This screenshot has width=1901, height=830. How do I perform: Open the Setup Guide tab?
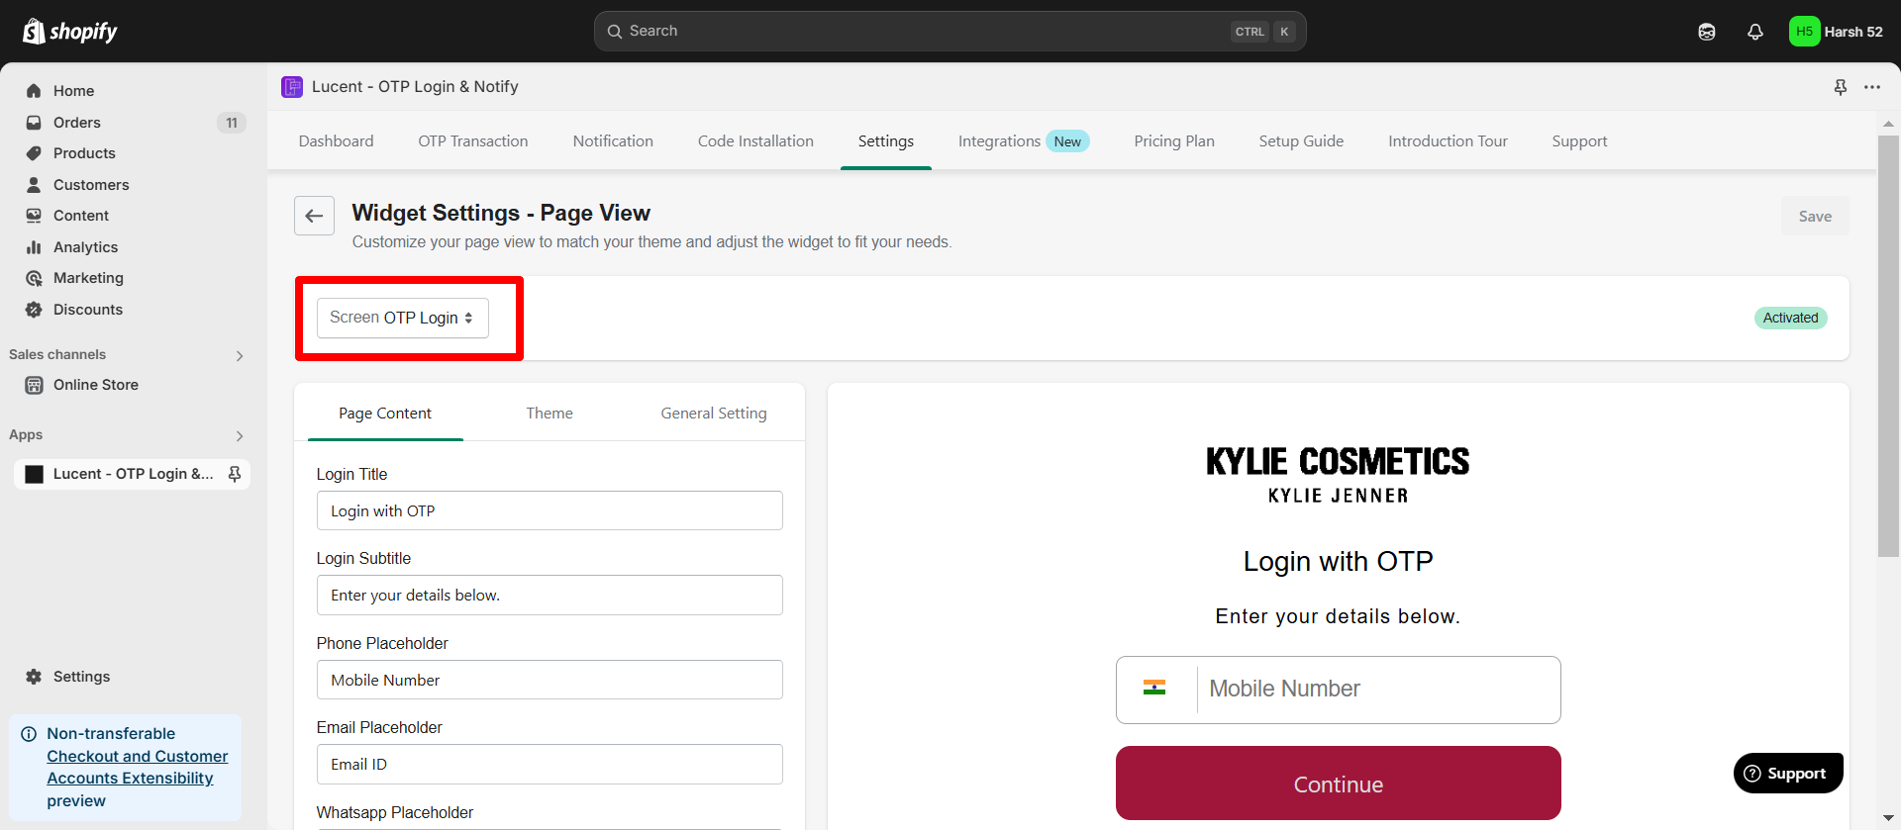[1301, 141]
